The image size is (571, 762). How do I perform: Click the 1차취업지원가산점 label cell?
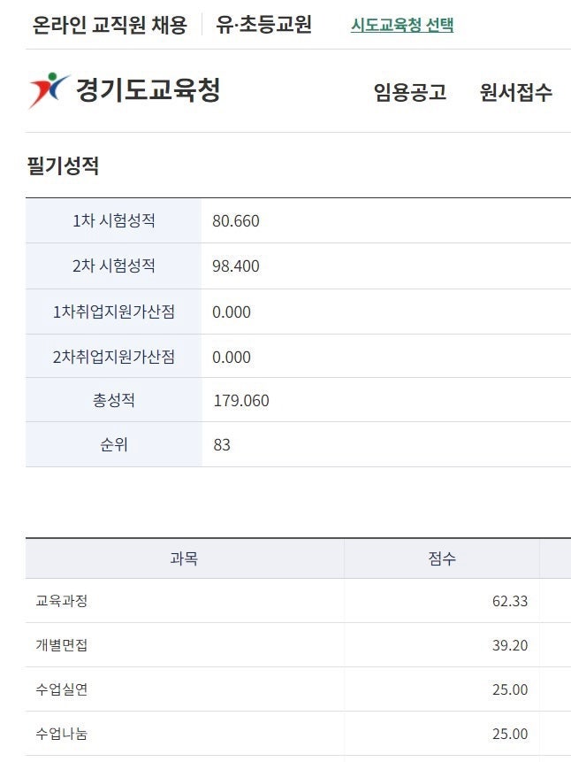pyautogui.click(x=114, y=312)
